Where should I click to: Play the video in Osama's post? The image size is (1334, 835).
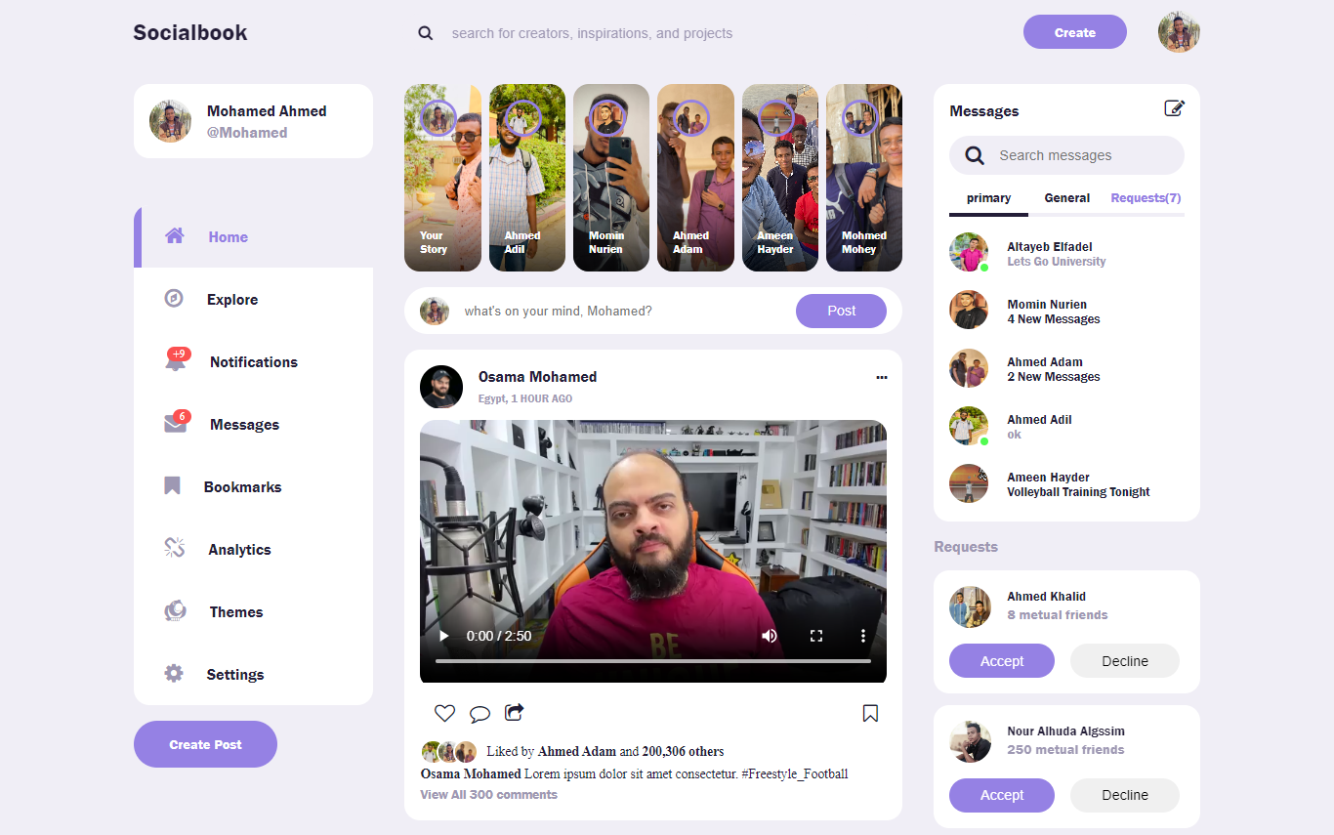pyautogui.click(x=444, y=636)
